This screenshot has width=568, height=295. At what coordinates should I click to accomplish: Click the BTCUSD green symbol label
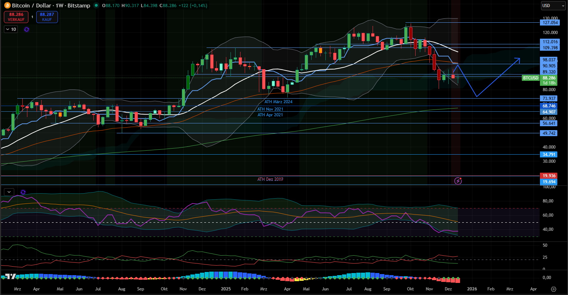(530, 78)
